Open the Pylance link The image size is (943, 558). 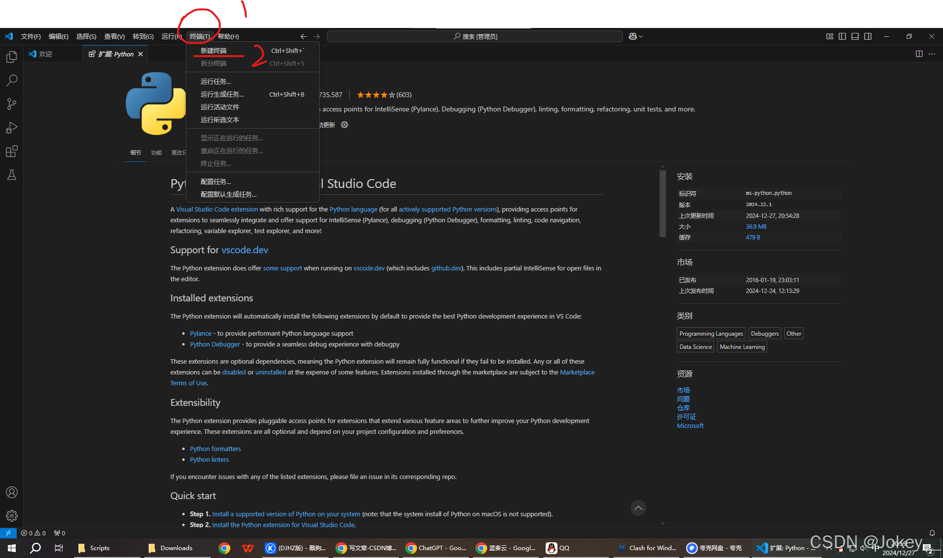tap(200, 333)
